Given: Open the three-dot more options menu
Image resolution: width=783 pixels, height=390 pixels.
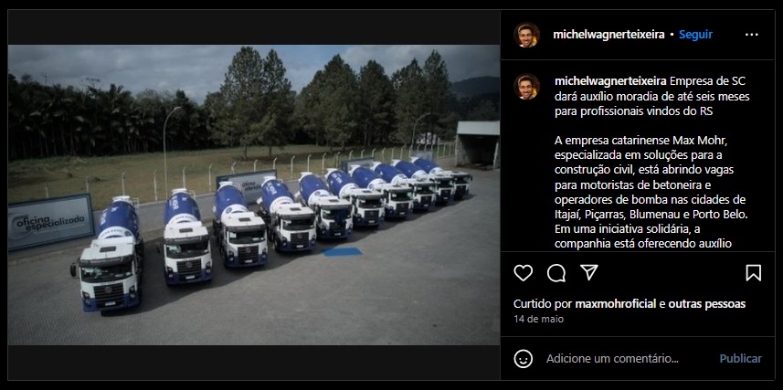Looking at the screenshot, I should (752, 35).
